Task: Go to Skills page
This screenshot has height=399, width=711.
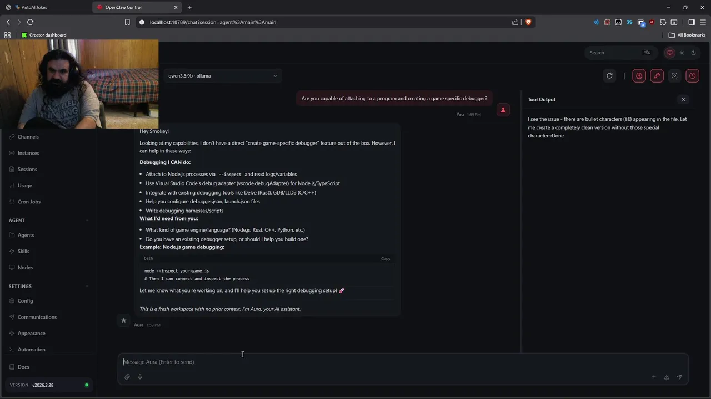Action: click(x=23, y=251)
